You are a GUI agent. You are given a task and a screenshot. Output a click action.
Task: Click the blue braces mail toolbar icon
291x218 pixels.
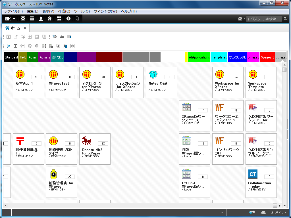pos(9,46)
